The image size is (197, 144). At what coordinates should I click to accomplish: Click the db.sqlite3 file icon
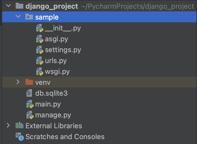pyautogui.click(x=29, y=93)
